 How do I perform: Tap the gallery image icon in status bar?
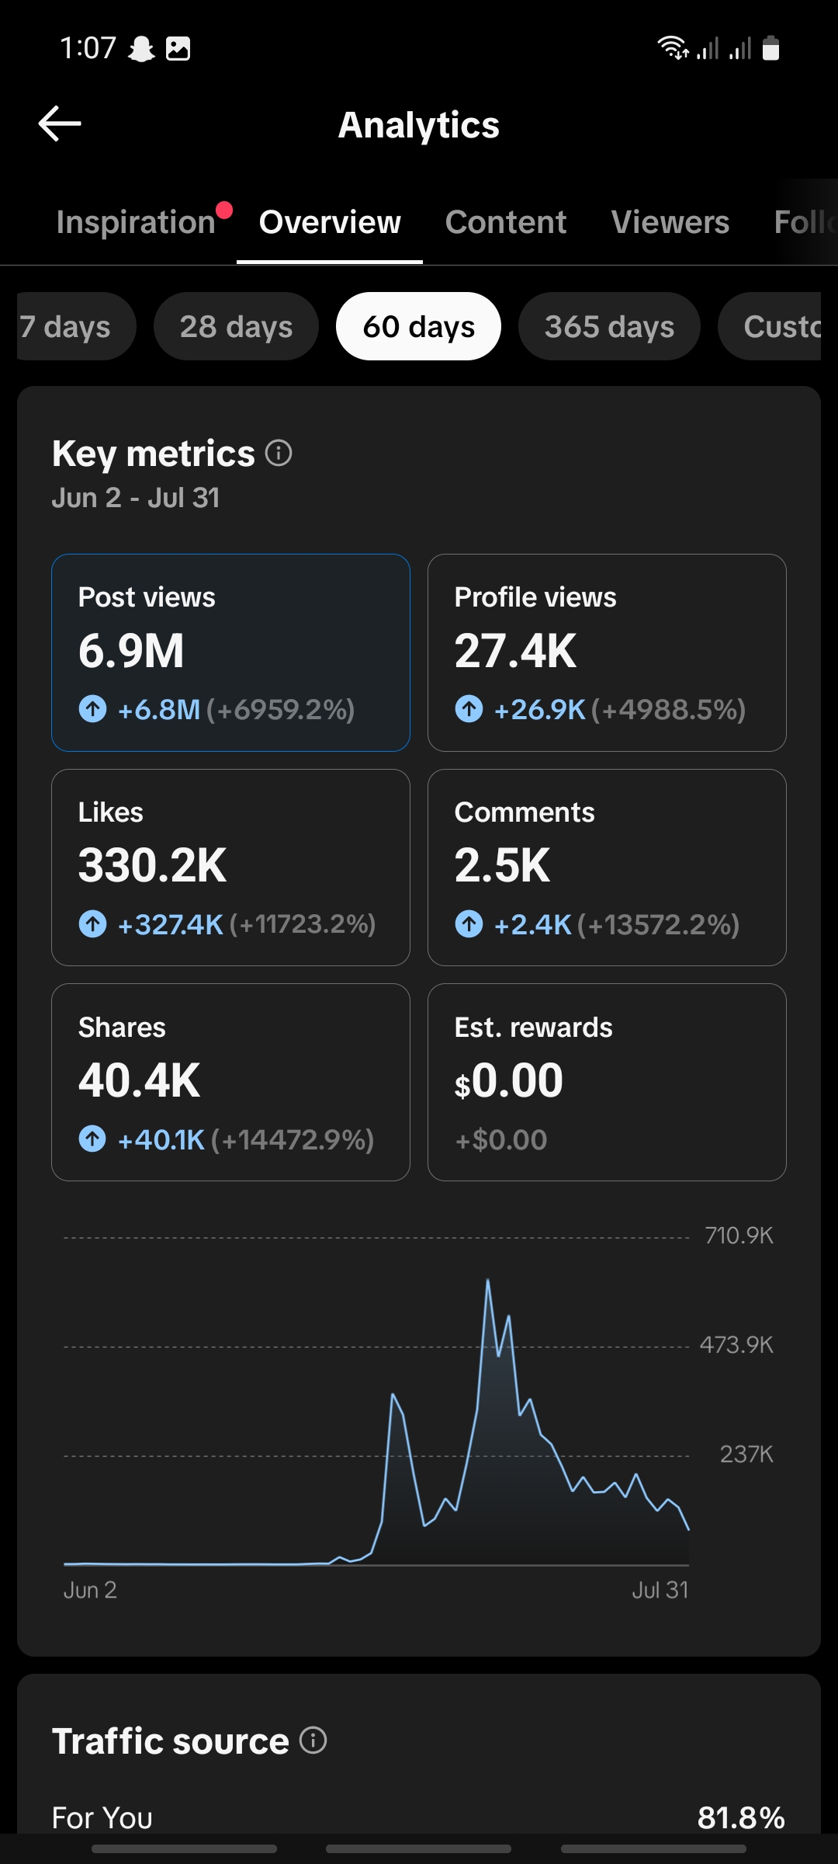tap(178, 49)
